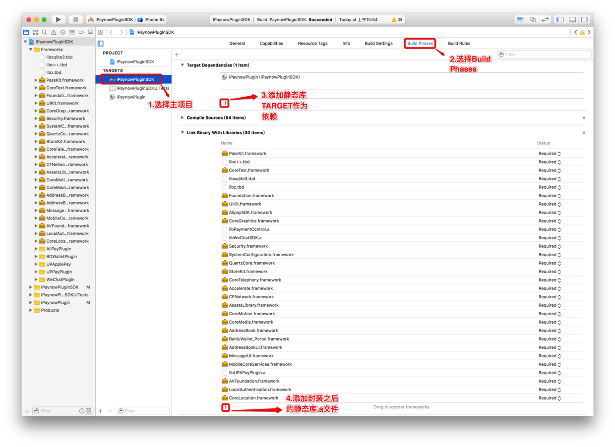Open the Report navigator speech bubble icon
This screenshot has height=447, width=615.
(x=90, y=32)
